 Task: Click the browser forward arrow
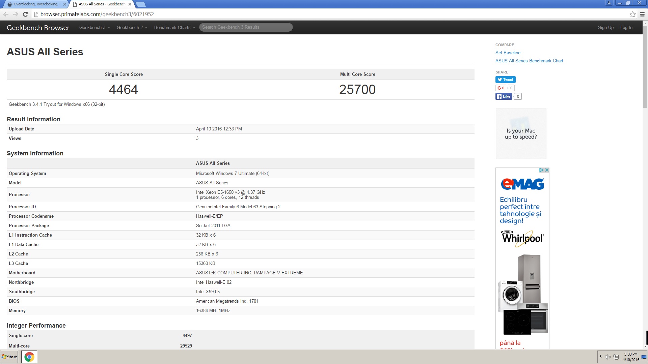coord(16,14)
